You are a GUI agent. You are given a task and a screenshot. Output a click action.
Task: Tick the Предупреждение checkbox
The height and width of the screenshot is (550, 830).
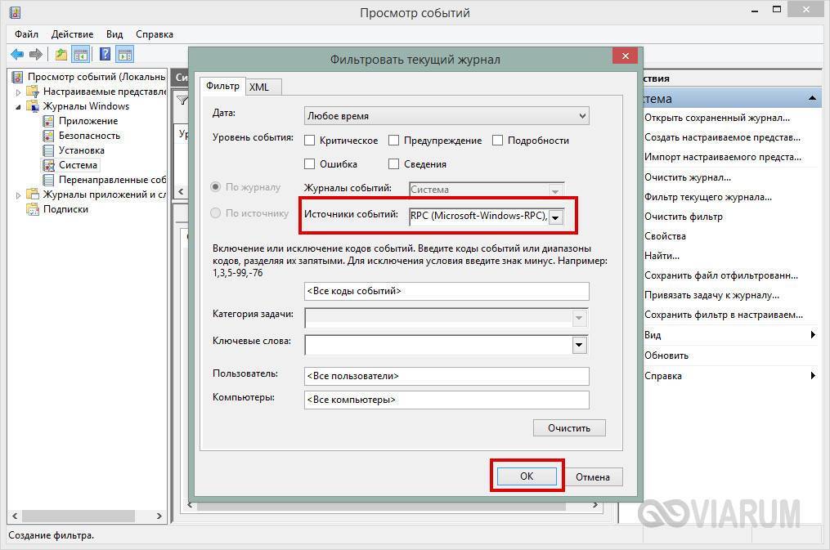pyautogui.click(x=394, y=141)
